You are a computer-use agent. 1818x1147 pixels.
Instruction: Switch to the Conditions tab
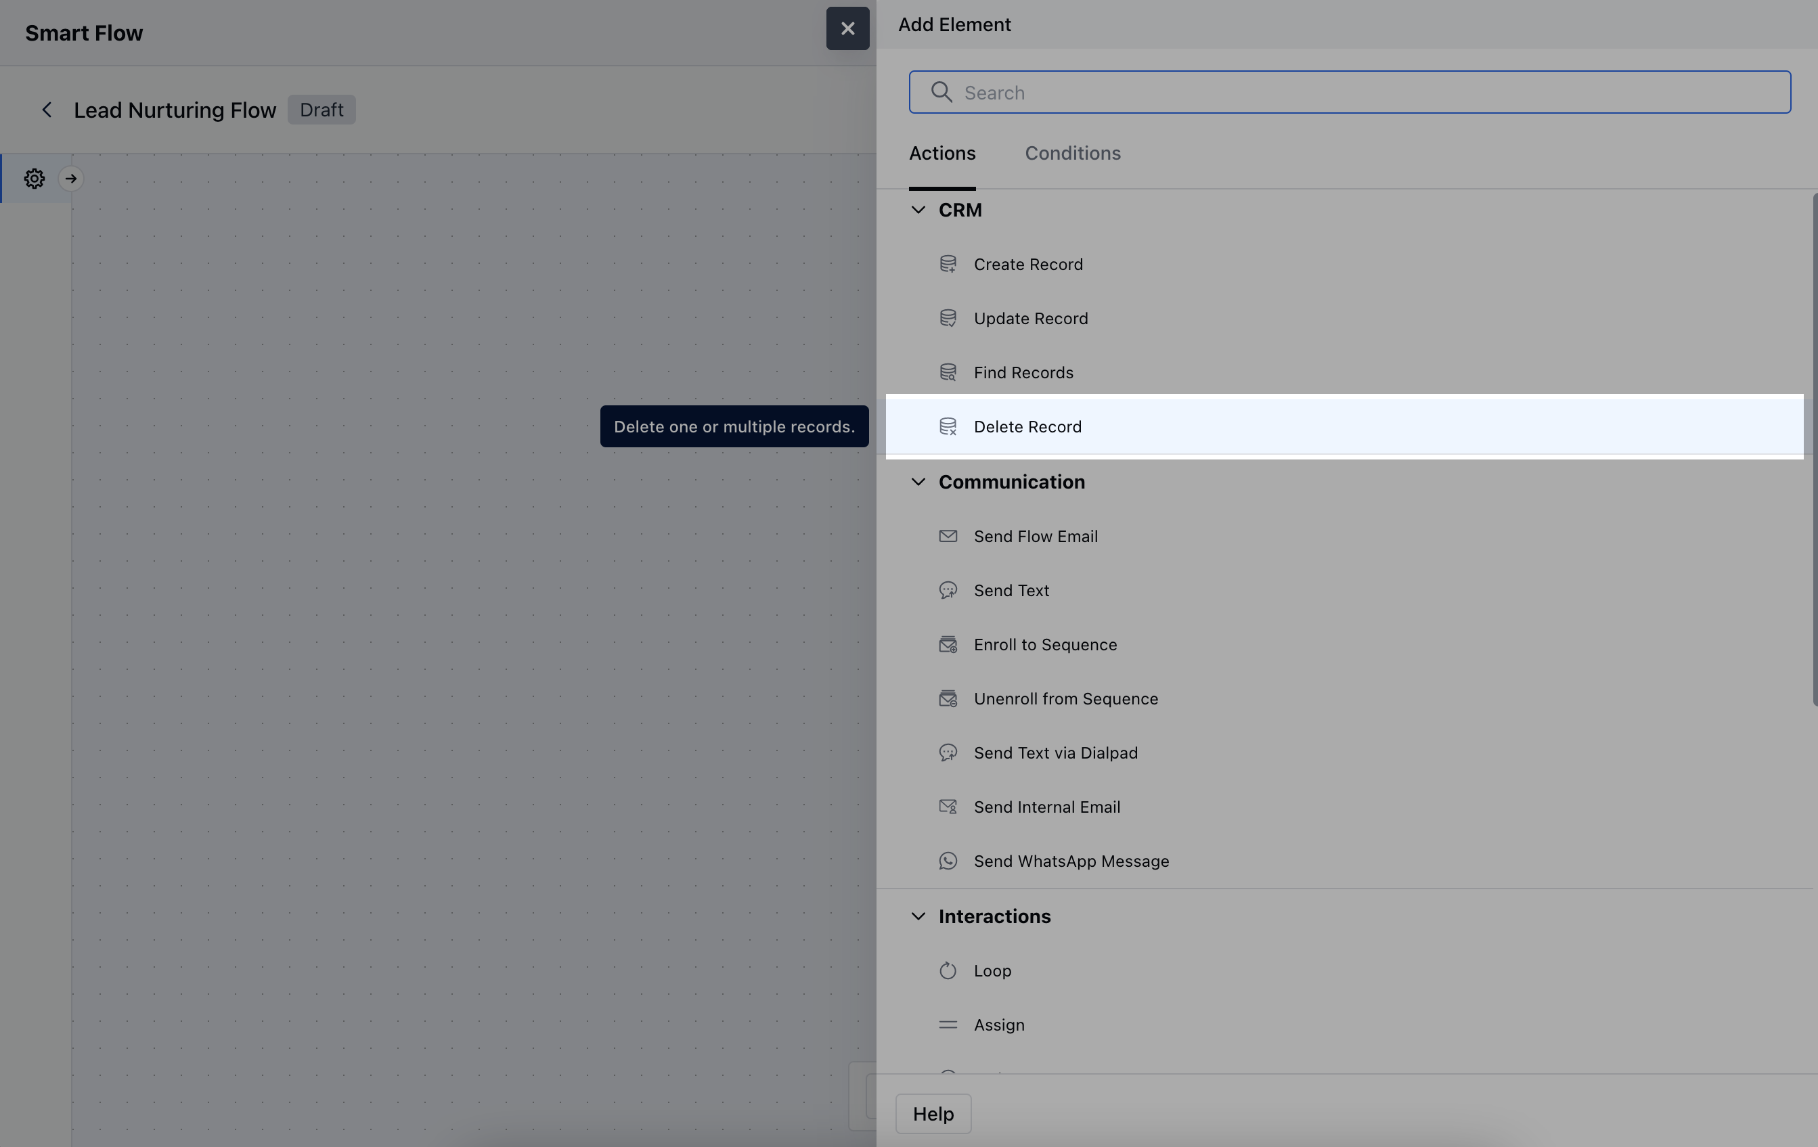[x=1072, y=153]
